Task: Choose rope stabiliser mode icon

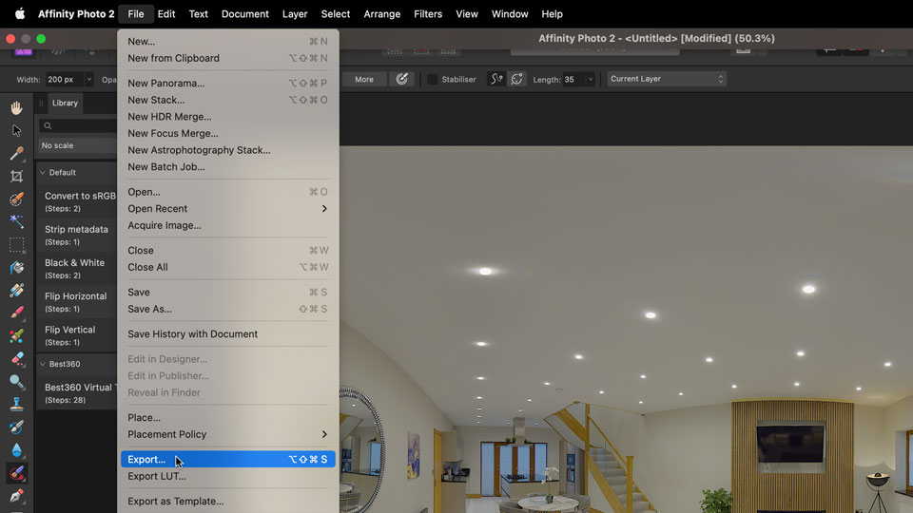Action: pyautogui.click(x=496, y=79)
